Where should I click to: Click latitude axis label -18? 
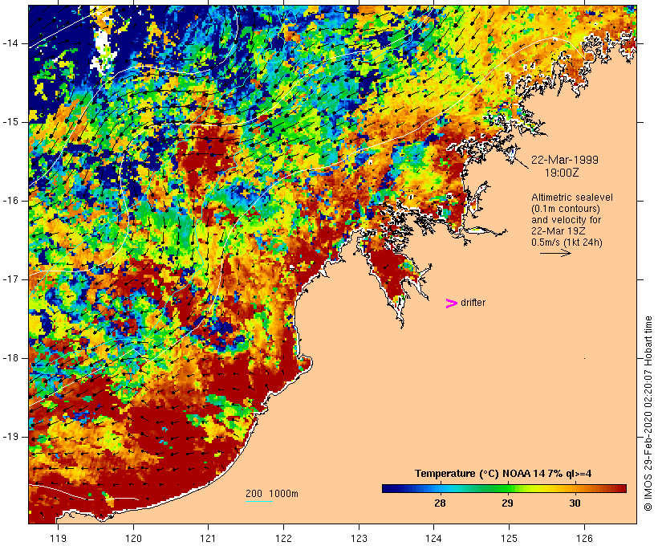tap(10, 358)
